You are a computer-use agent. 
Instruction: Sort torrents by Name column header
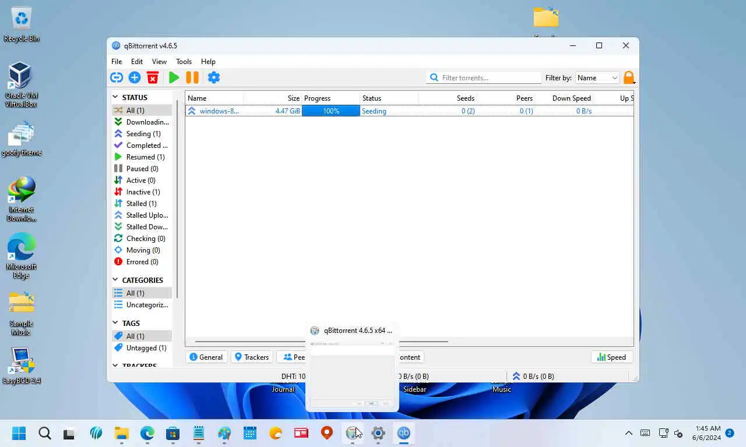coord(214,98)
